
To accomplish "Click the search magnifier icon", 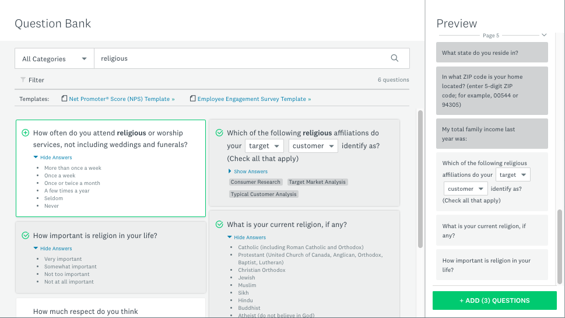I will (395, 58).
